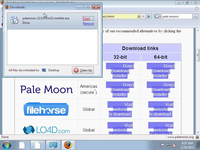Image resolution: width=200 pixels, height=150 pixels.
Task: Click the palemoon installer file icon
Action: tap(14, 20)
